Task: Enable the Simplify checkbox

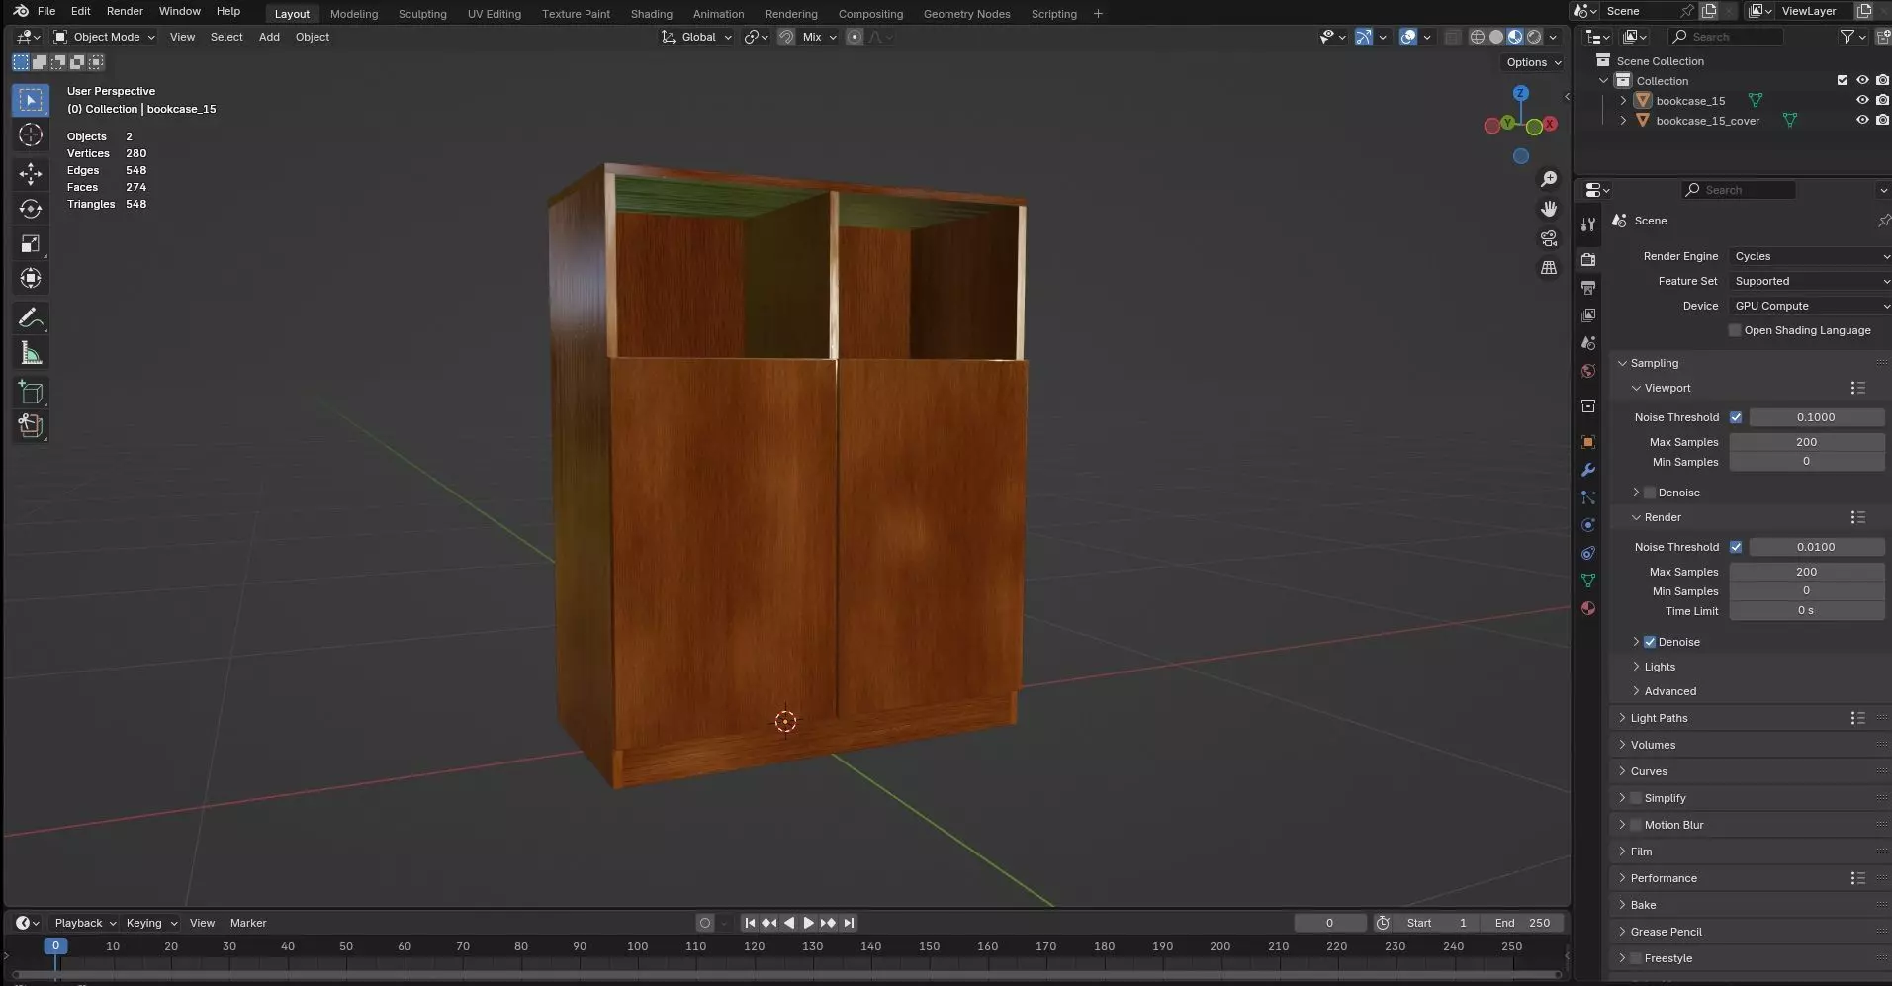Action: pos(1636,798)
